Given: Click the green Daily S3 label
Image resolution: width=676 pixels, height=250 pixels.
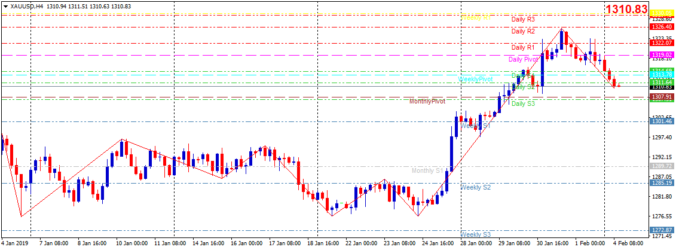Looking at the screenshot, I should (523, 103).
